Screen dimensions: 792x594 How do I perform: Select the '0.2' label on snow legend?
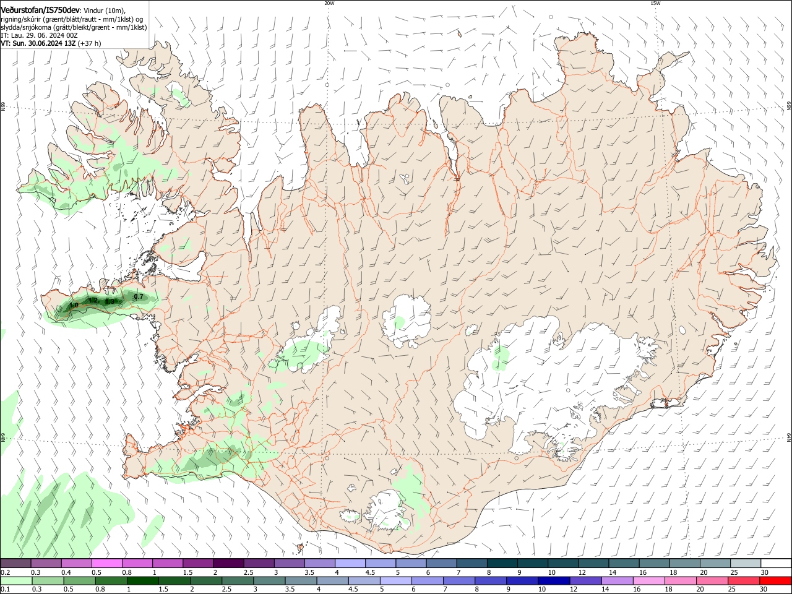click(x=5, y=572)
